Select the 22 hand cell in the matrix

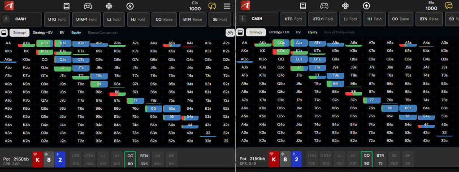(x=226, y=141)
